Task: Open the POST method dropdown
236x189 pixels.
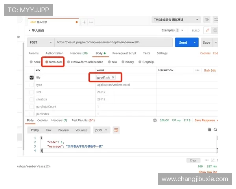Action: click(x=41, y=43)
